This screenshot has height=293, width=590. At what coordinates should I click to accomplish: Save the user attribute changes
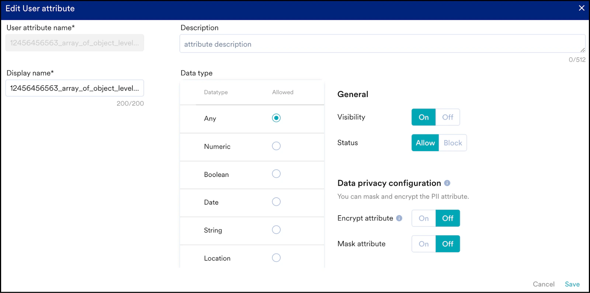point(572,284)
